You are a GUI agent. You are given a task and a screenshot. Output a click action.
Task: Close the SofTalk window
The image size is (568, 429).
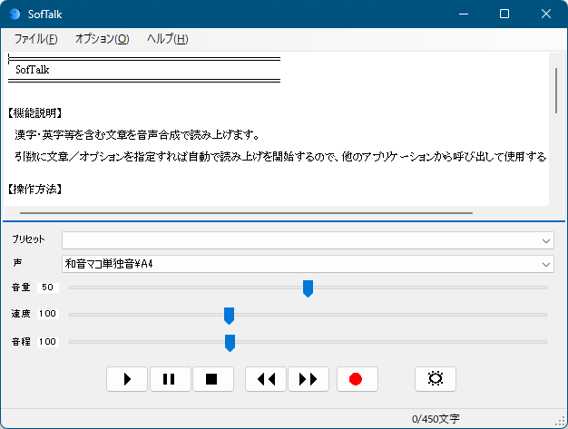point(546,15)
